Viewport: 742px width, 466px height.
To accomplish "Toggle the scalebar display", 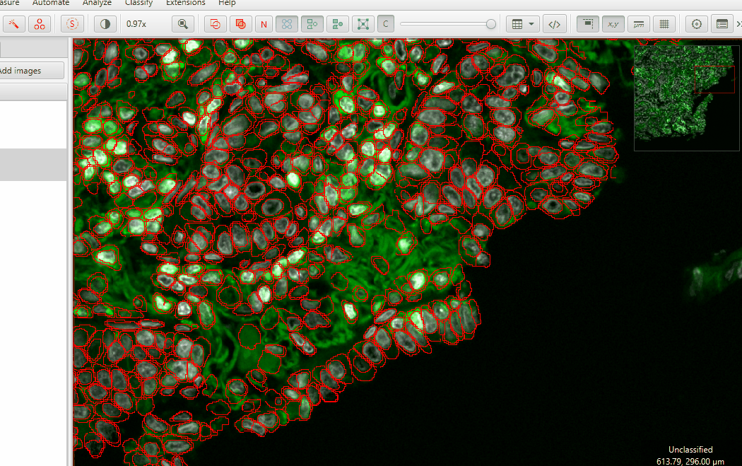I will tap(639, 23).
